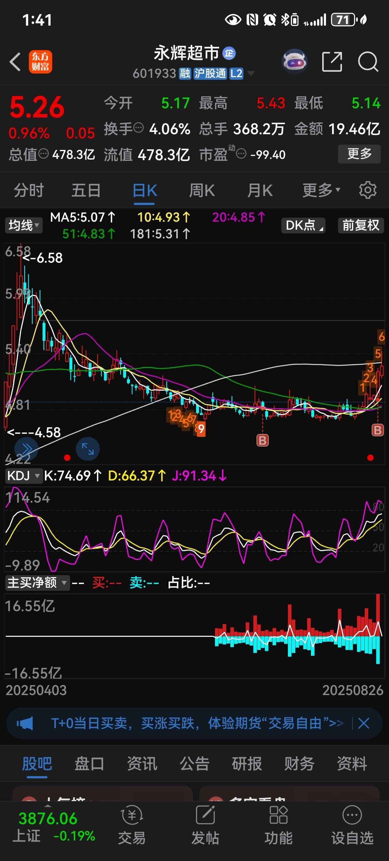Tap the MA5:5.07 value label

coord(83,217)
